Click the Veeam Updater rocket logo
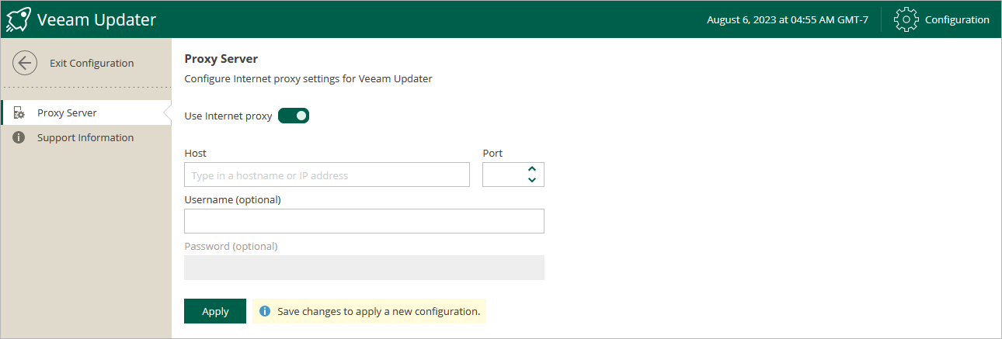 [x=19, y=19]
